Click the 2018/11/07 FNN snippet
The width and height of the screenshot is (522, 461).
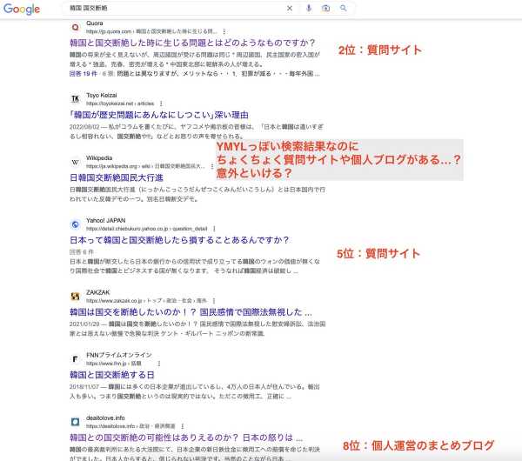(x=195, y=391)
